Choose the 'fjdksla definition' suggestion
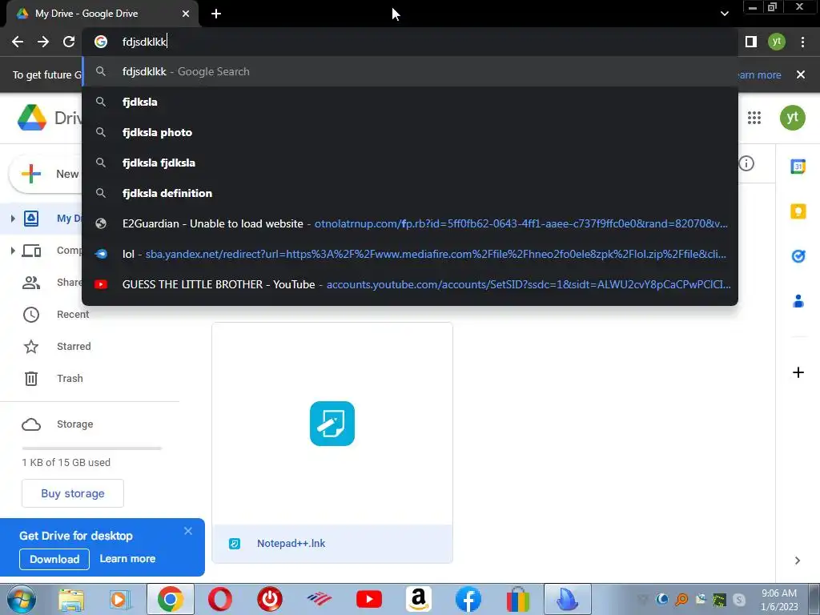The image size is (820, 615). tap(410, 193)
